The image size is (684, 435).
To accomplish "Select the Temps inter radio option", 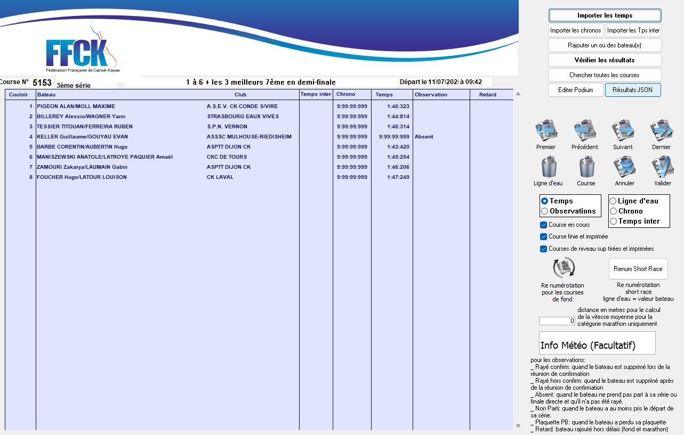I will point(614,221).
